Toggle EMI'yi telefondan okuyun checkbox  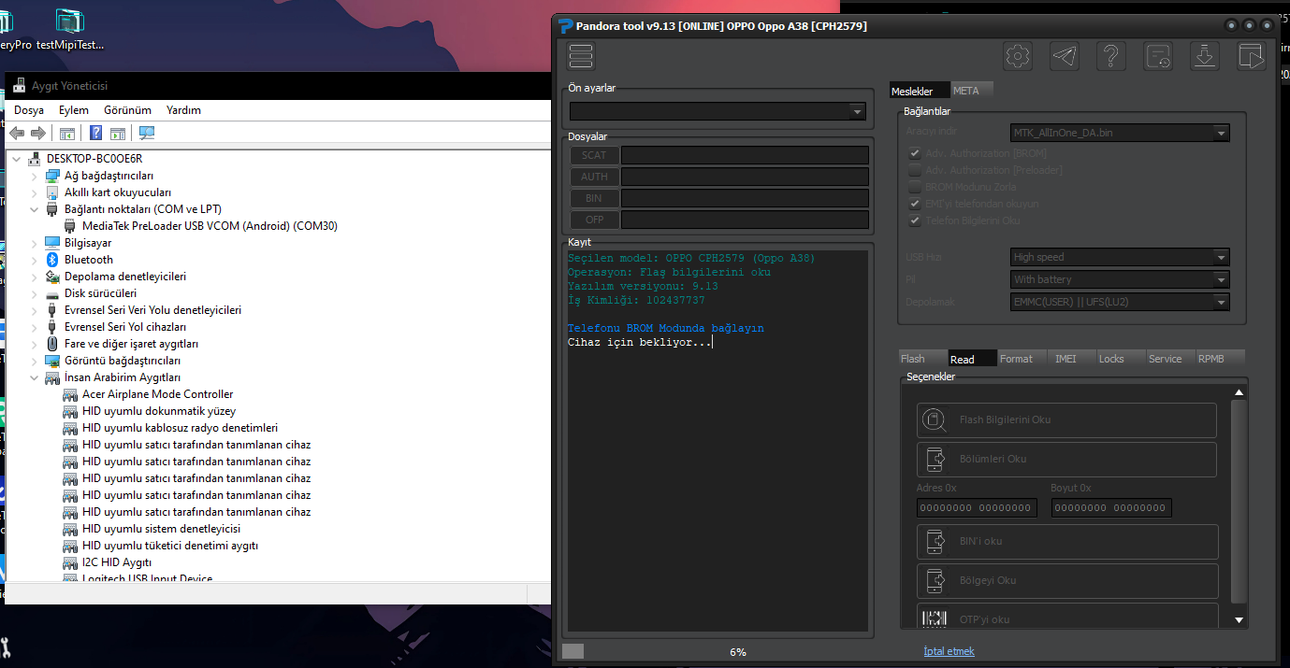click(x=915, y=204)
